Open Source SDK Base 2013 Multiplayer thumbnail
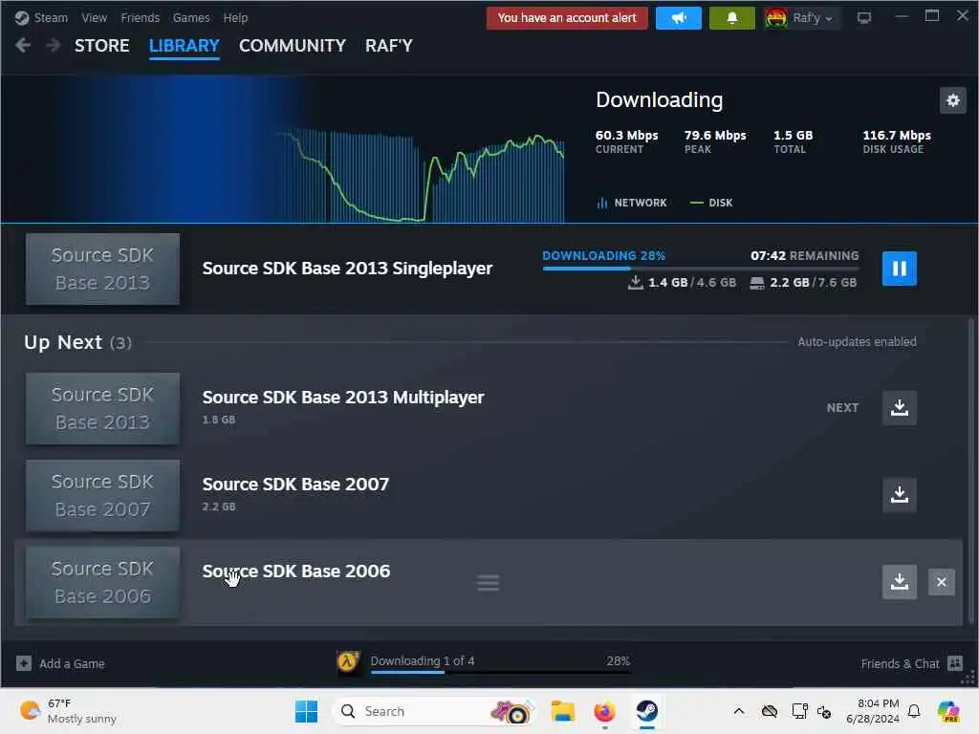Screen dimensions: 979x734 coord(102,408)
